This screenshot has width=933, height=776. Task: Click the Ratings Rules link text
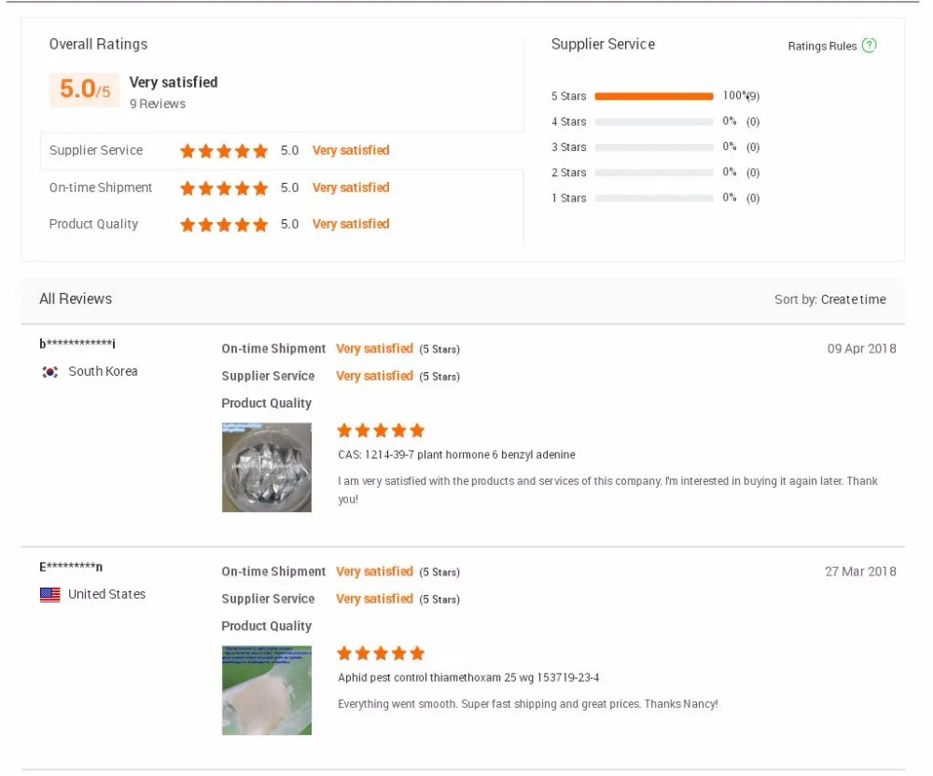coord(822,47)
